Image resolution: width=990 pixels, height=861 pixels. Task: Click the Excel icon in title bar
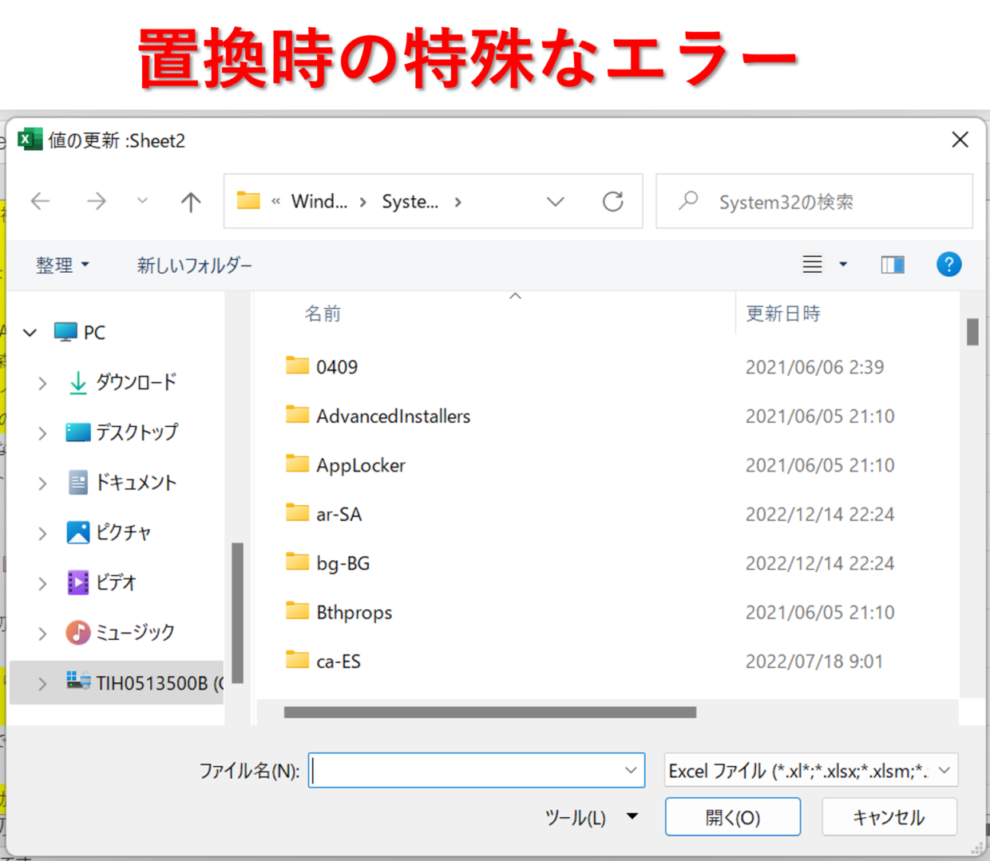coord(30,140)
